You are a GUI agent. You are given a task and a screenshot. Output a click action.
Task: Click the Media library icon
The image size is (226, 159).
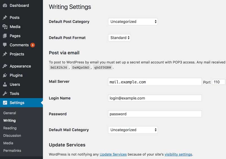tap(5, 27)
